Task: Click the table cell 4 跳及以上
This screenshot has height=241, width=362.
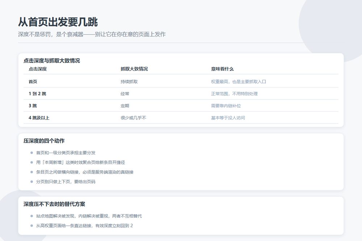Action: coord(39,118)
